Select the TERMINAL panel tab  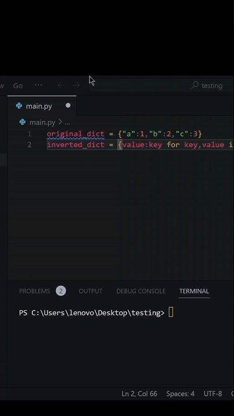[194, 291]
